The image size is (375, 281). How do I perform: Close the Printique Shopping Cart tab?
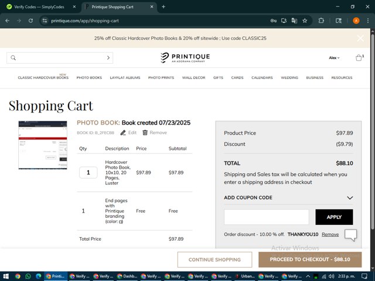pyautogui.click(x=152, y=7)
